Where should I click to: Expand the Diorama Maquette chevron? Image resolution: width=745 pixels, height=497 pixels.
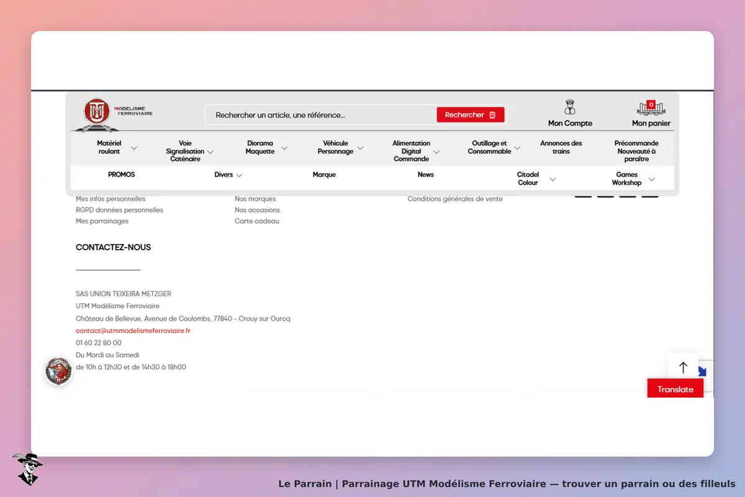pyautogui.click(x=284, y=148)
